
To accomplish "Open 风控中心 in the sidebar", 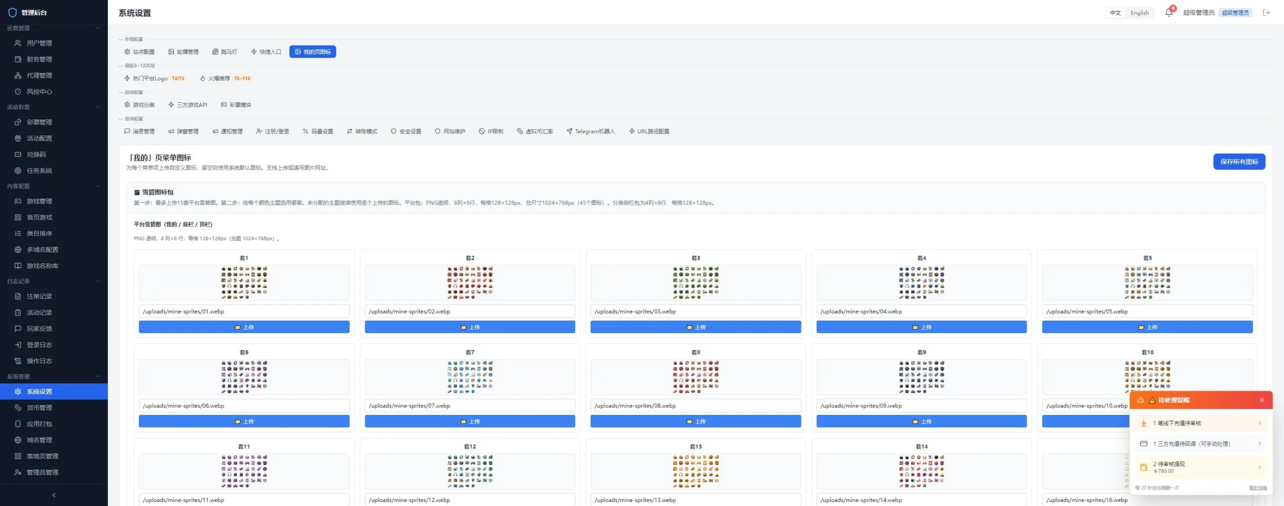I will (54, 92).
